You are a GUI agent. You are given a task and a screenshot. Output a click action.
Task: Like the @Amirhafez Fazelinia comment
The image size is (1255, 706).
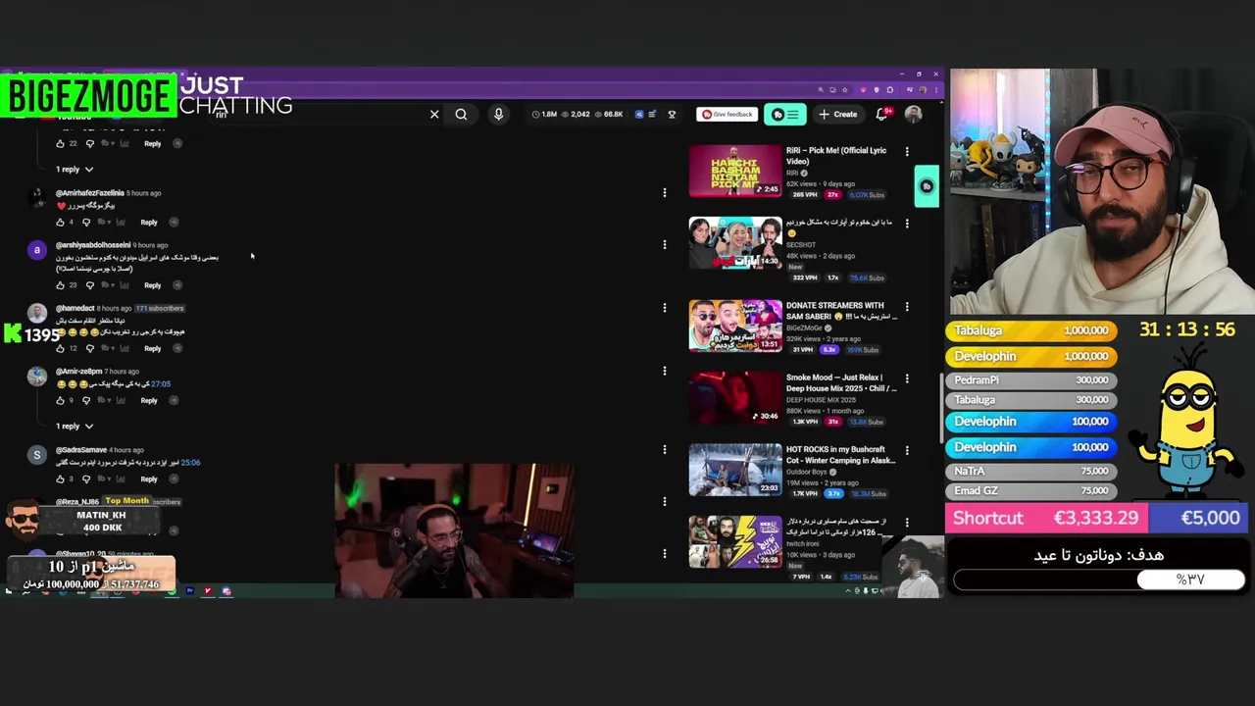pyautogui.click(x=60, y=223)
